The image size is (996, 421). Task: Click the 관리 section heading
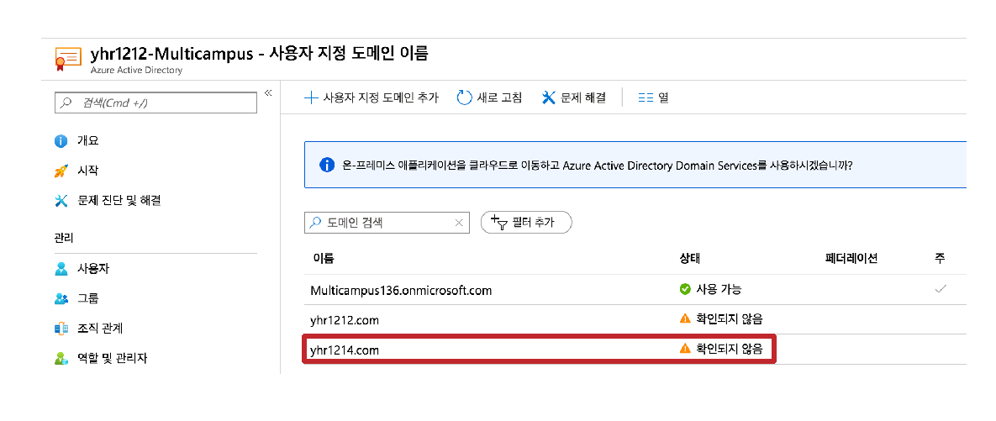click(63, 239)
